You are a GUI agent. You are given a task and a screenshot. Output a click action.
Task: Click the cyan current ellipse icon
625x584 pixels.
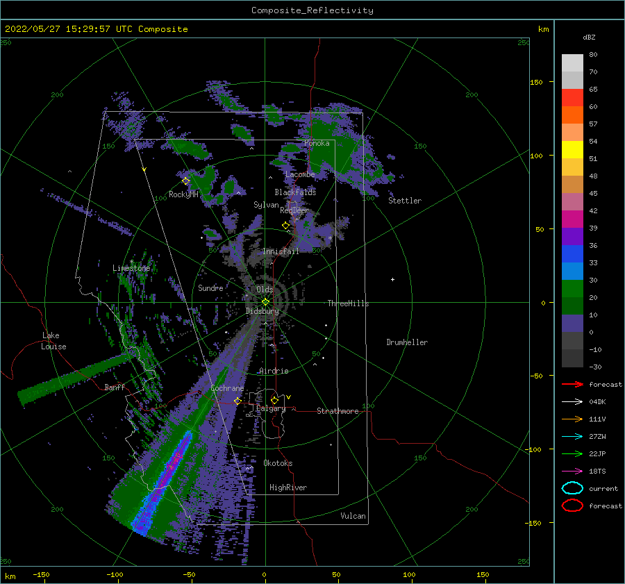coord(572,488)
